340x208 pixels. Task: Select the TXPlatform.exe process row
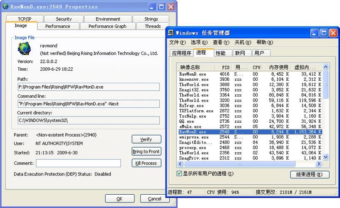point(250,111)
